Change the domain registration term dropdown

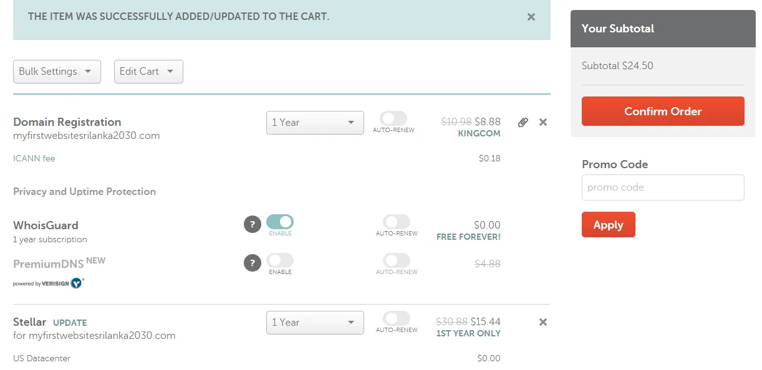[315, 123]
